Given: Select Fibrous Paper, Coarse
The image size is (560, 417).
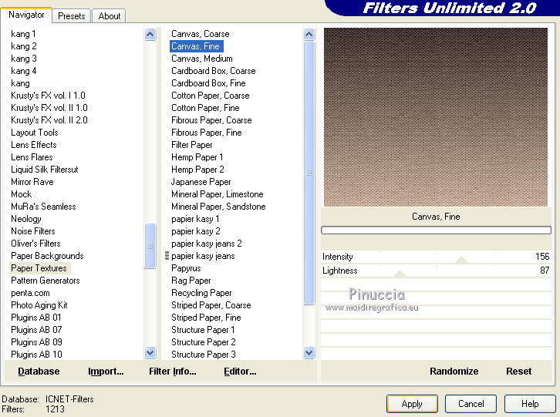Looking at the screenshot, I should point(211,120).
